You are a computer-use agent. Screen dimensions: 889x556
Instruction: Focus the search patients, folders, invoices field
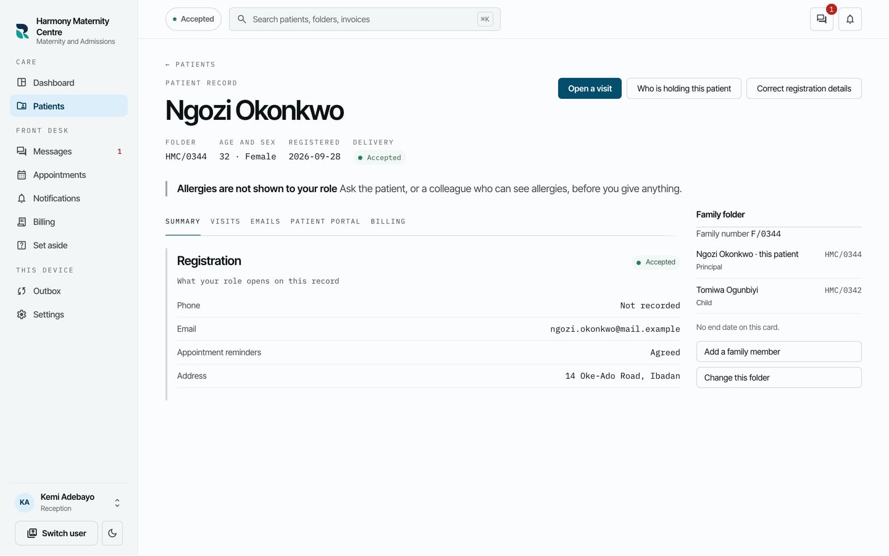[364, 19]
